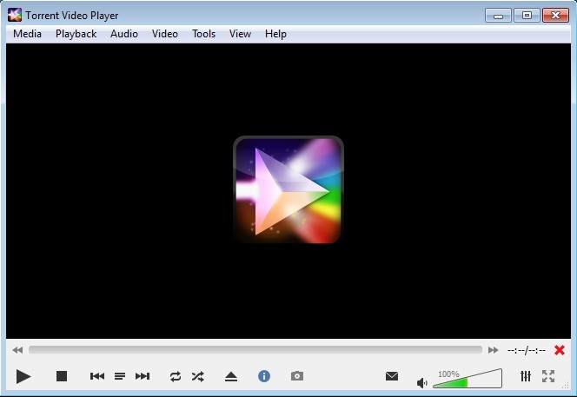Take a snapshot with camera icon

coord(297,376)
